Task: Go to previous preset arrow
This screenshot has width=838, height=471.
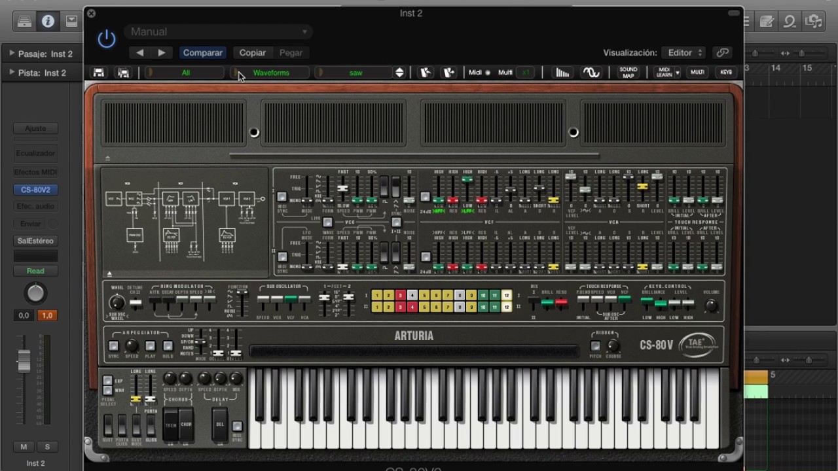Action: tap(140, 52)
